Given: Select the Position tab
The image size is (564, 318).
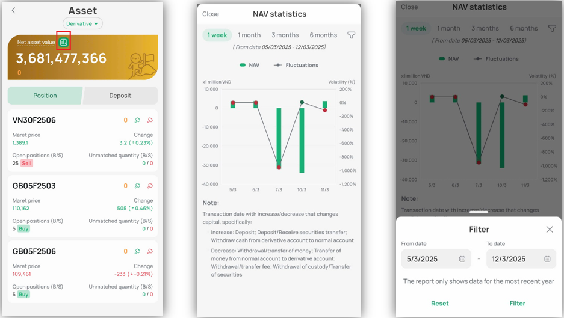Looking at the screenshot, I should click(45, 96).
